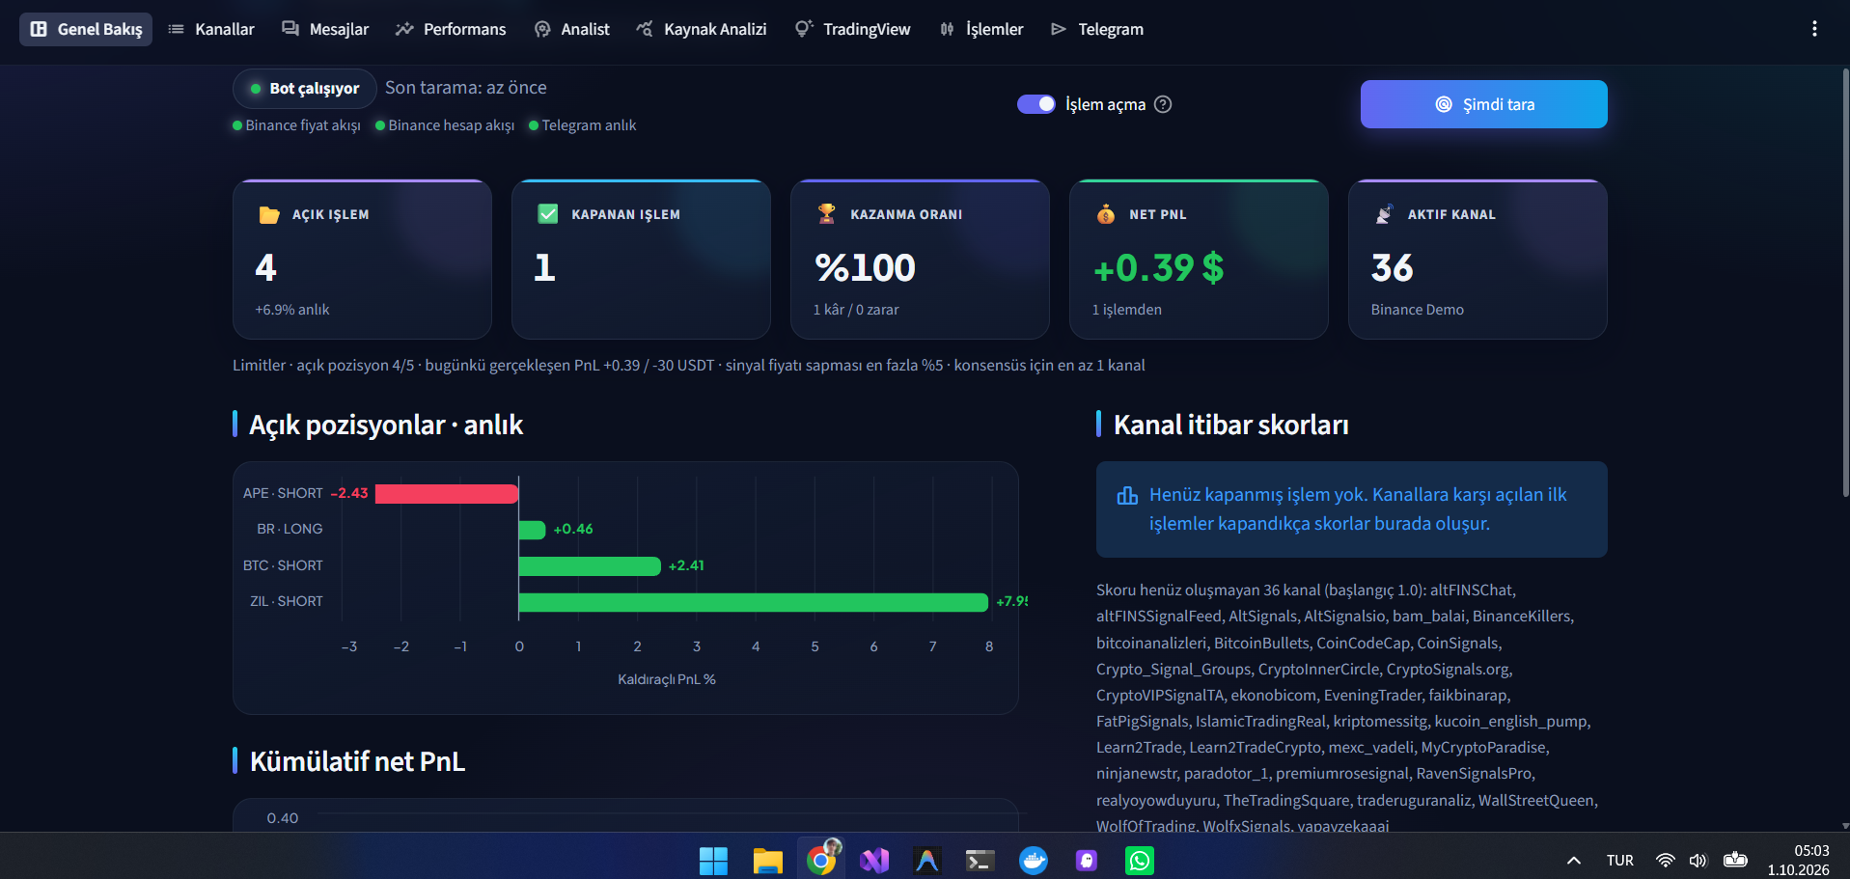Open the Telegram tab

1097,29
